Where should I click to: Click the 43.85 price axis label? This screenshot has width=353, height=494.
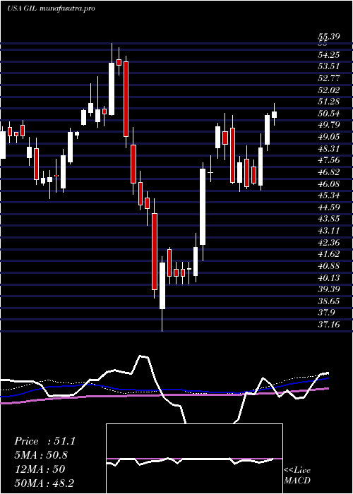(329, 219)
